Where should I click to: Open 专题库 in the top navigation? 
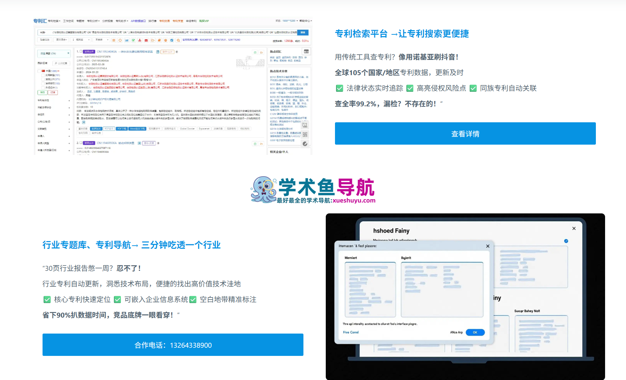(x=80, y=21)
